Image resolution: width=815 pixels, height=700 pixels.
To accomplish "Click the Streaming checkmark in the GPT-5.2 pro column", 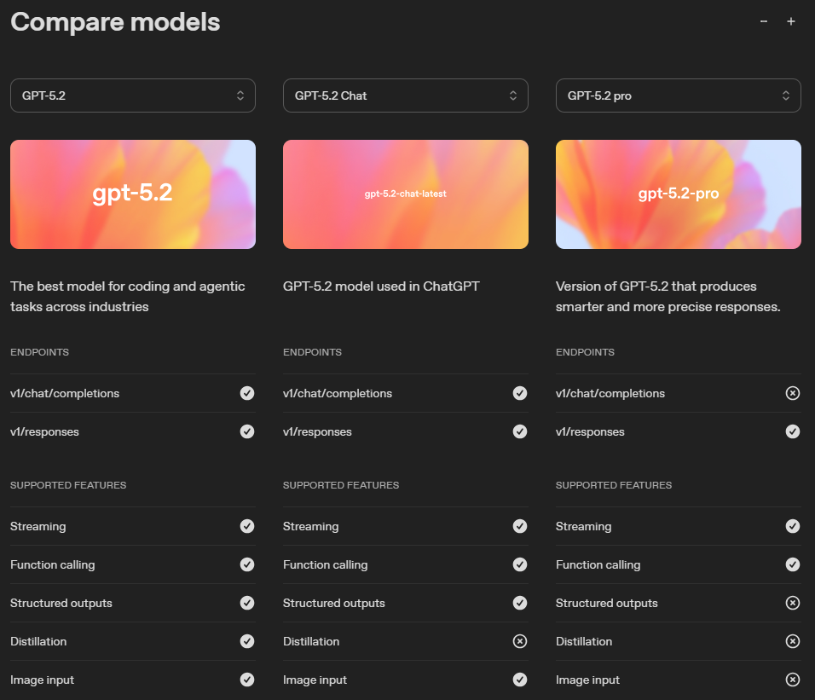I will pyautogui.click(x=793, y=526).
